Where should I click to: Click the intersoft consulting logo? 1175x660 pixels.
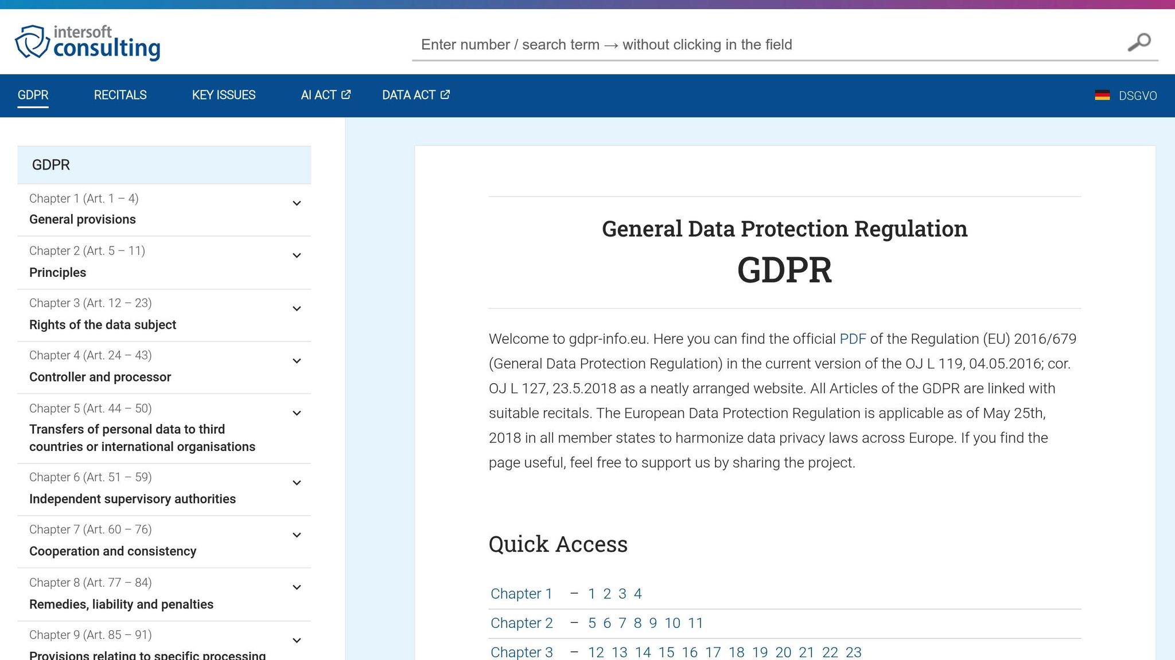click(x=87, y=42)
